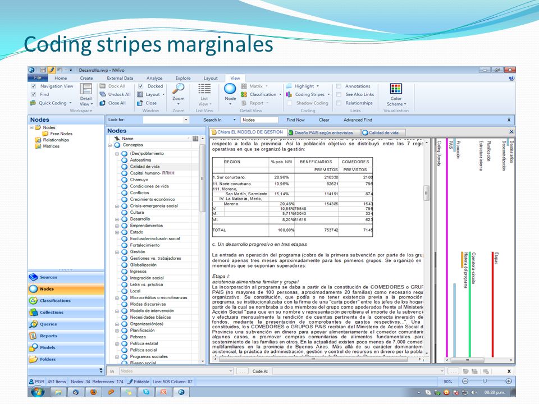The height and width of the screenshot is (404, 539).
Task: Collapse the Conceptos node tree
Action: tap(109, 145)
